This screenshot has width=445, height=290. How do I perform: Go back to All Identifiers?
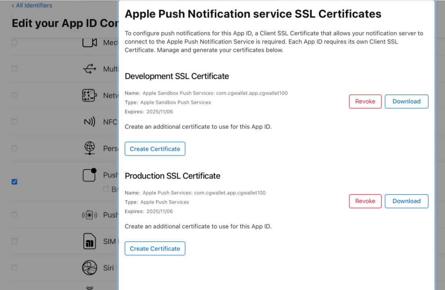(32, 5)
